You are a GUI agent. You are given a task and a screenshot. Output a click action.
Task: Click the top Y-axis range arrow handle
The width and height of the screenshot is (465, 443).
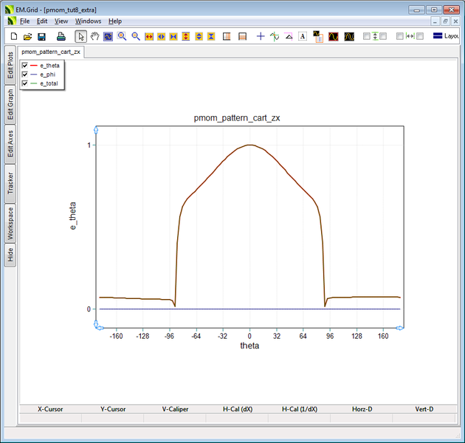[96, 131]
